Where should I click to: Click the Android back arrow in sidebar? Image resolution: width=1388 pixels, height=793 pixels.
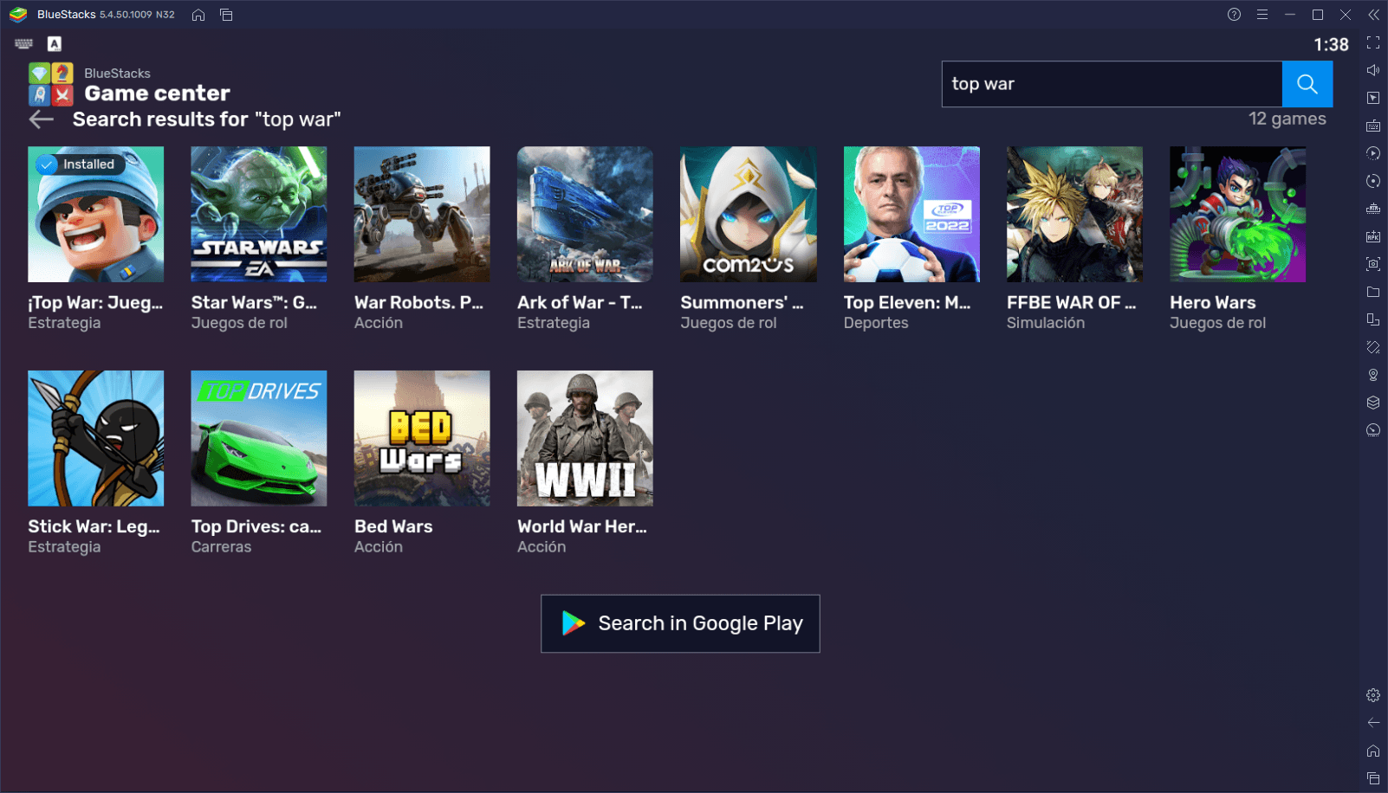pos(1373,723)
